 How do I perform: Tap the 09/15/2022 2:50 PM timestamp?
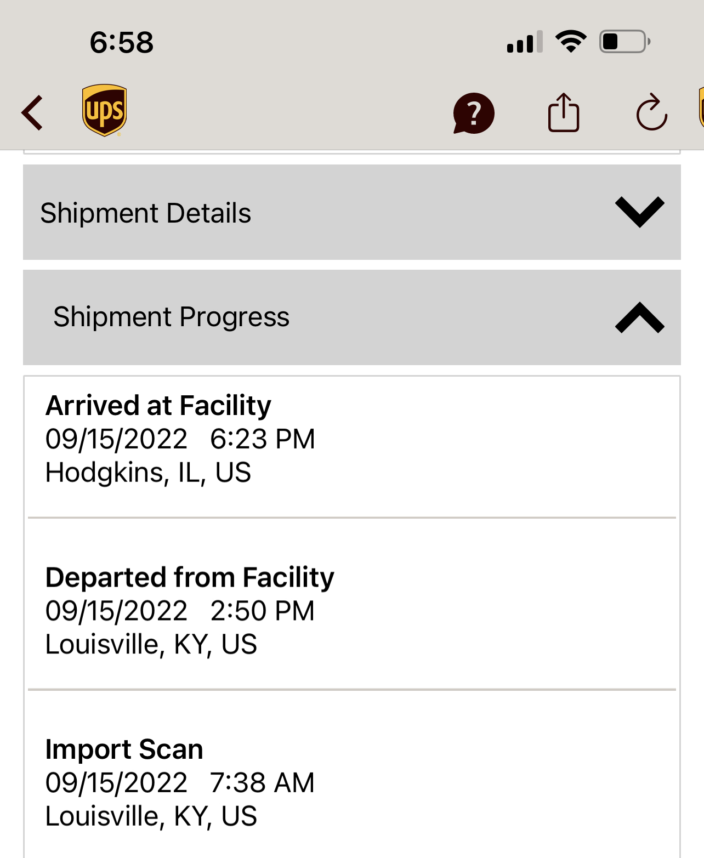tap(180, 611)
